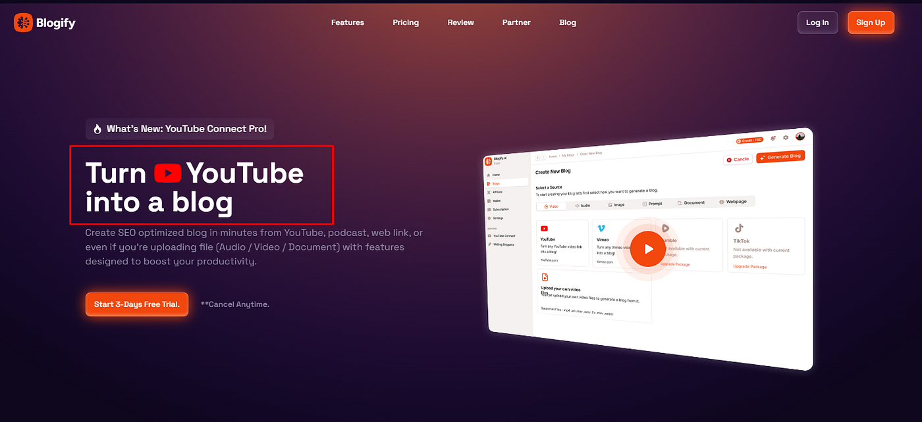The width and height of the screenshot is (922, 422).
Task: Select the Audio source option
Action: click(582, 204)
